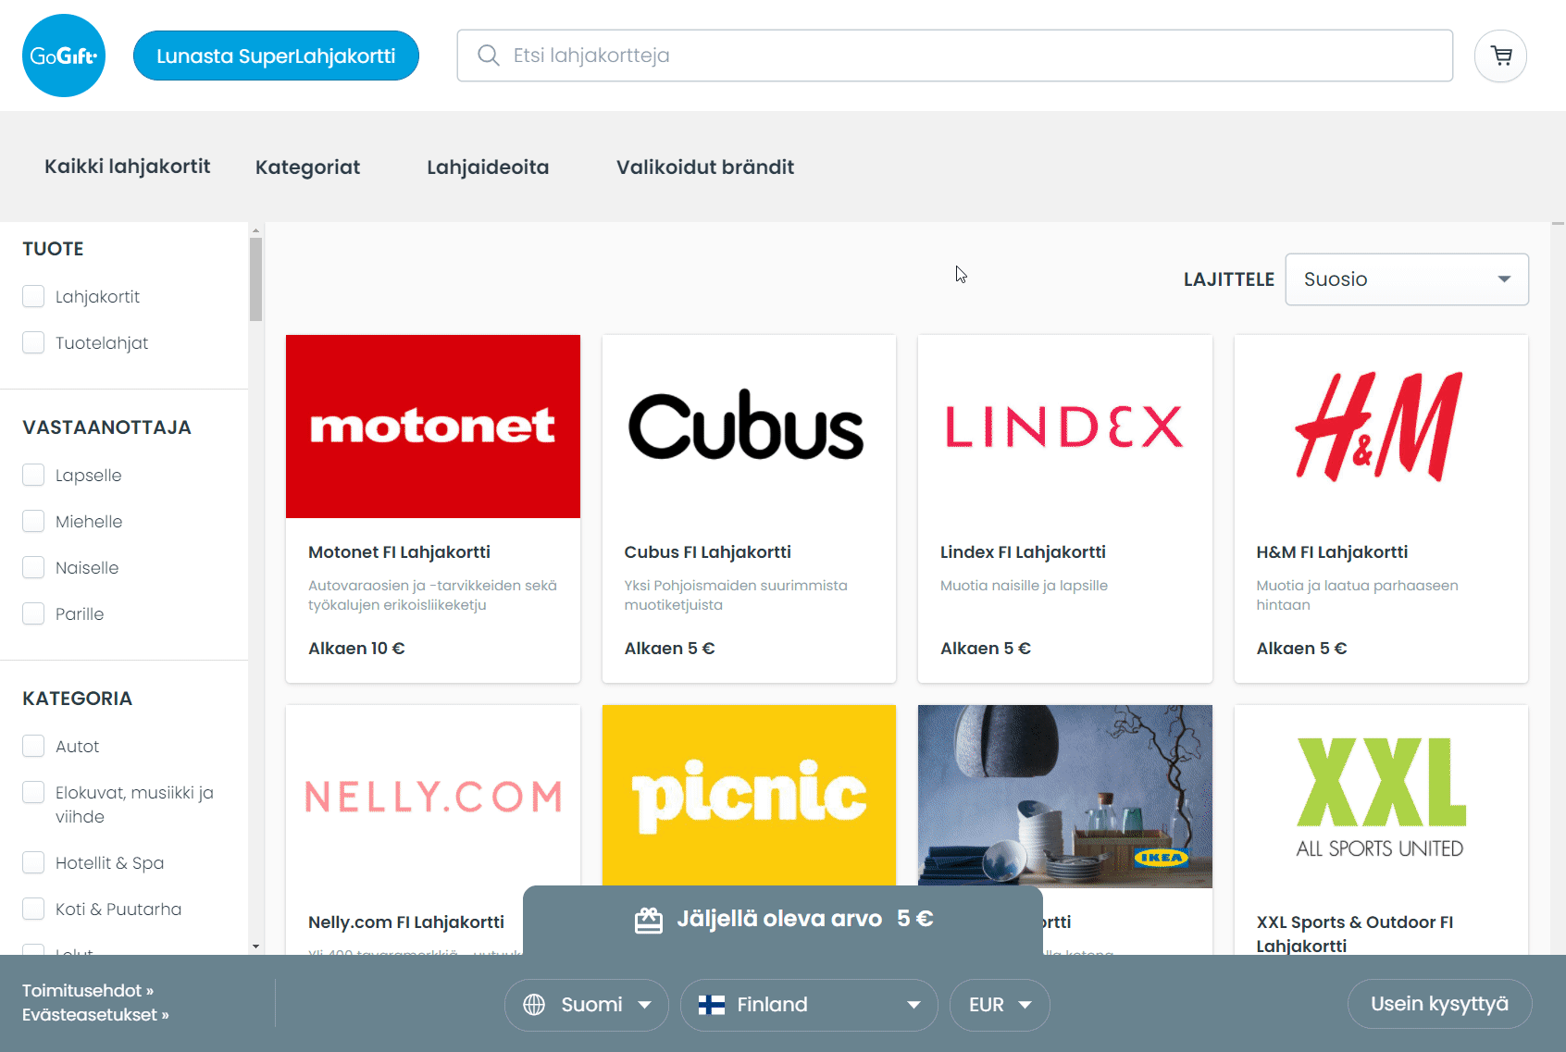This screenshot has height=1052, width=1566.
Task: Open the picnic logo image
Action: pyautogui.click(x=749, y=796)
